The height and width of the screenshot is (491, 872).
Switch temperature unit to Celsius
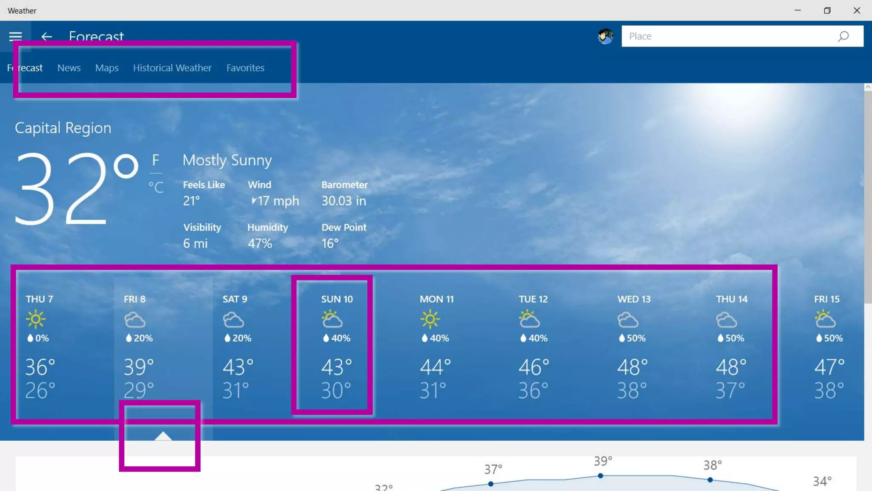point(156,187)
